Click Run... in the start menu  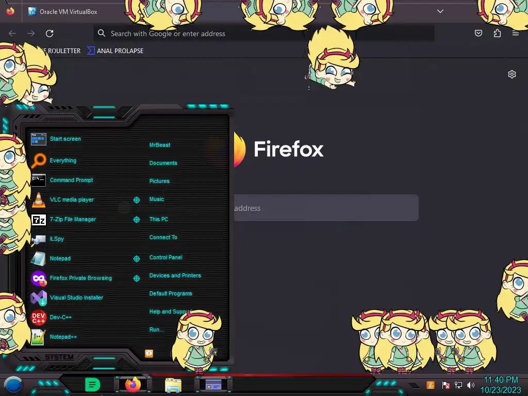[157, 329]
